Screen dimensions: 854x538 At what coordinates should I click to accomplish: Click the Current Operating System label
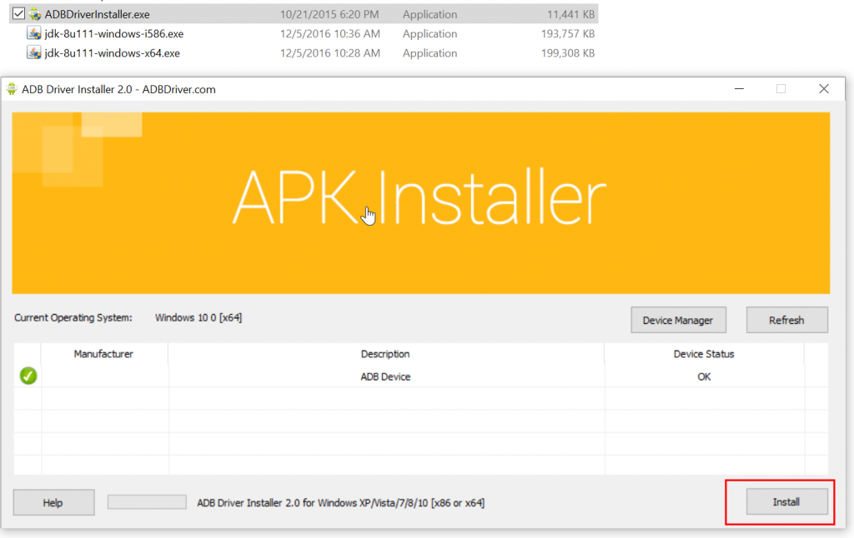point(73,317)
